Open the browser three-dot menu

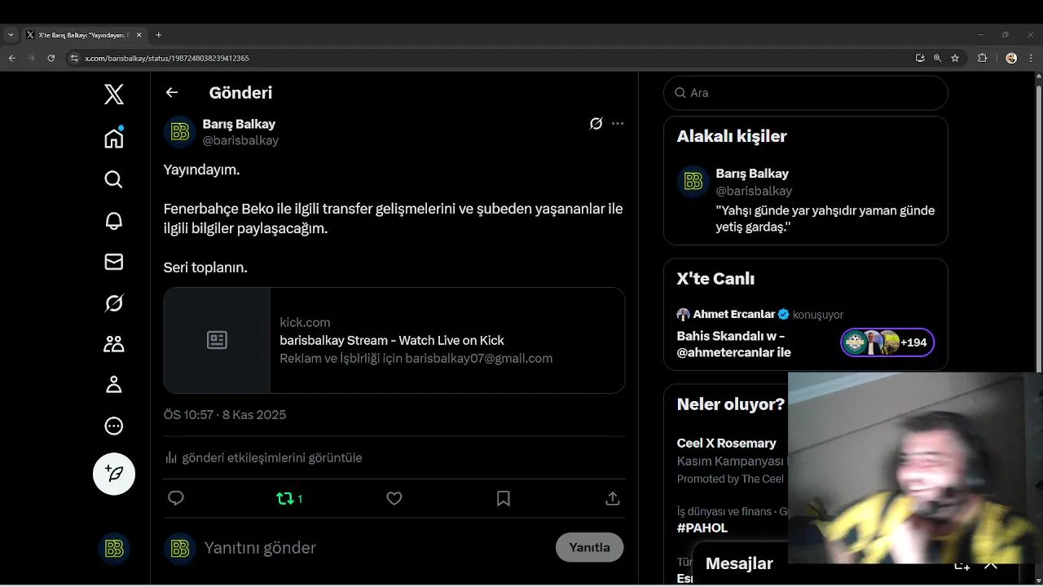pos(1031,58)
